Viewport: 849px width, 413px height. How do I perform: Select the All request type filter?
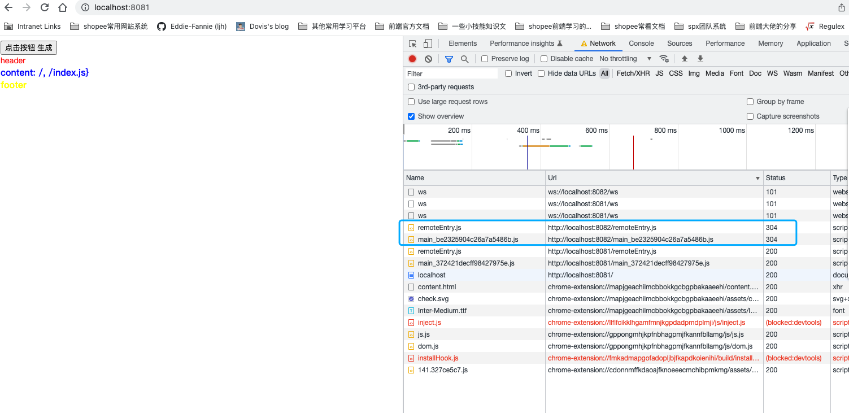[x=604, y=73]
